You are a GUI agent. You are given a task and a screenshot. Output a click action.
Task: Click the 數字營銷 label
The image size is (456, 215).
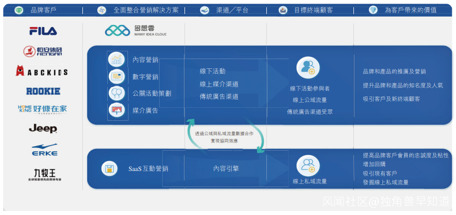tap(146, 77)
